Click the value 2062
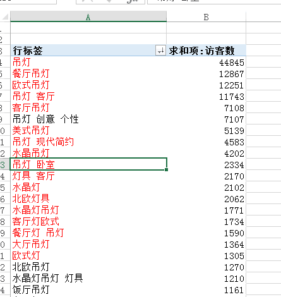The image size is (281, 297). pos(234,199)
